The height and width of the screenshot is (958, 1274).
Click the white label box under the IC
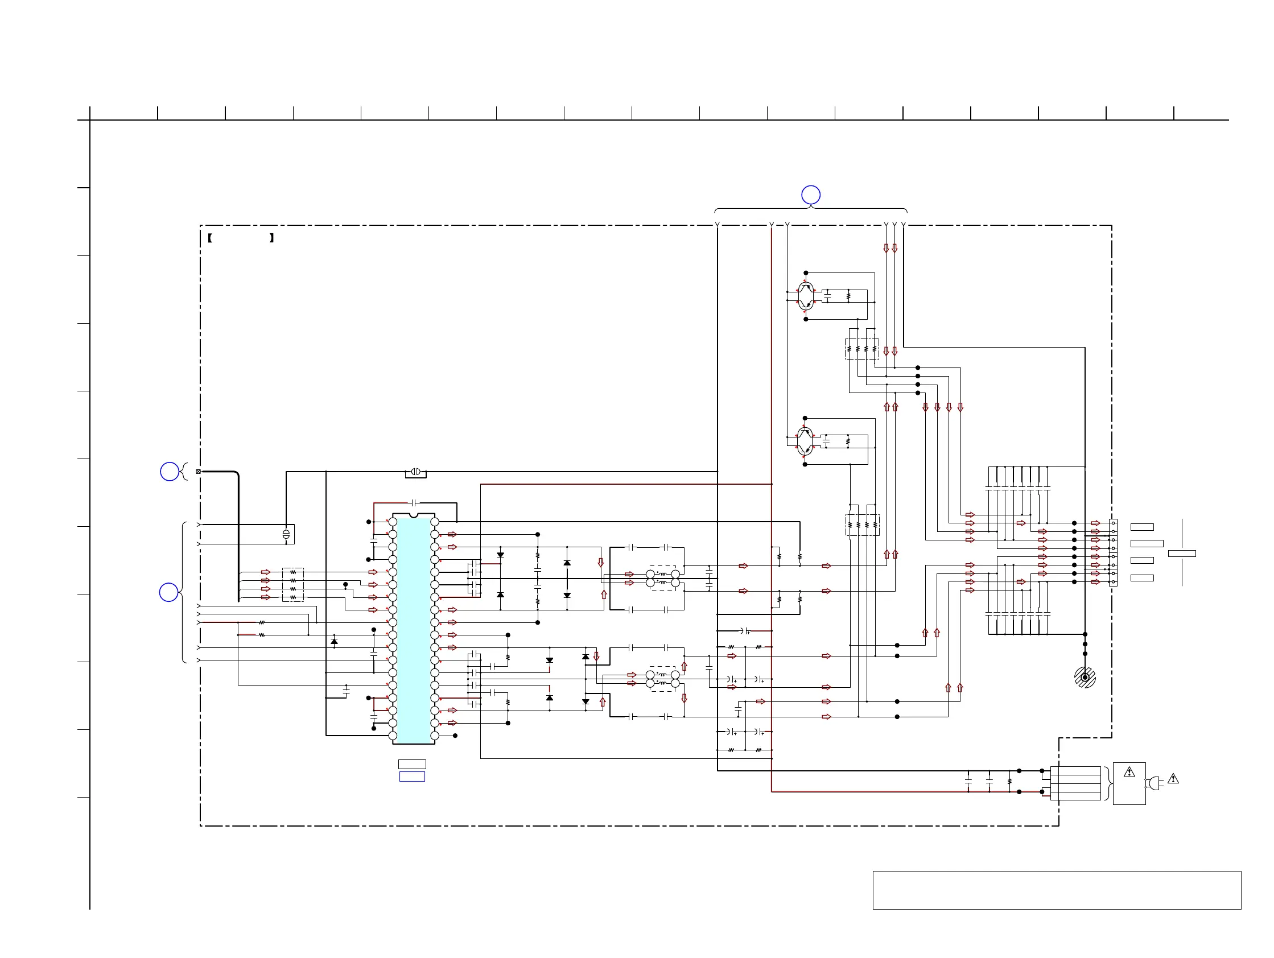(x=413, y=764)
